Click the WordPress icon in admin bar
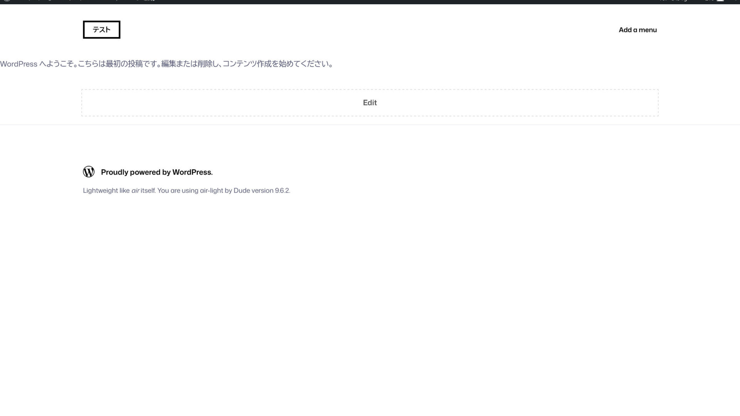This screenshot has width=740, height=416. [7, 1]
